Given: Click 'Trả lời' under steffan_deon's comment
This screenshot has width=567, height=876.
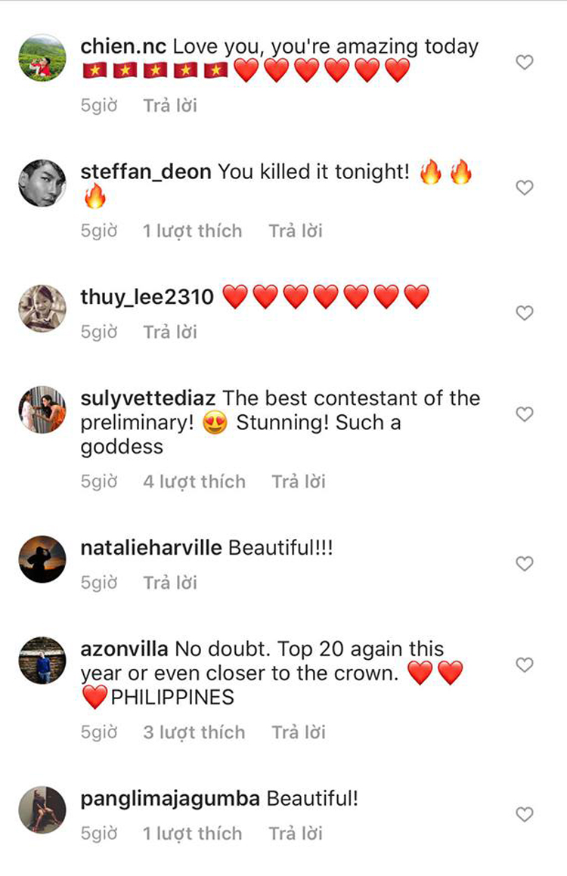Looking at the screenshot, I should pyautogui.click(x=296, y=231).
